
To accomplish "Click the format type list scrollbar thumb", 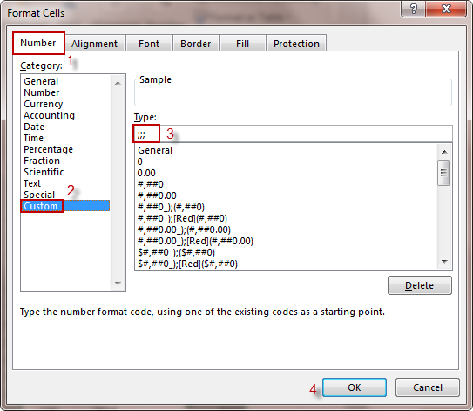I will (443, 173).
